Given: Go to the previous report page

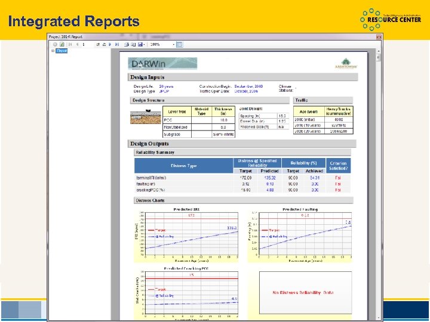Looking at the screenshot, I should pyautogui.click(x=77, y=44).
